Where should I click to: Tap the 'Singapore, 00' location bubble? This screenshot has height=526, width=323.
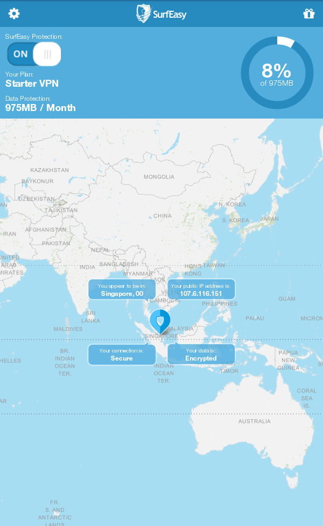point(122,289)
